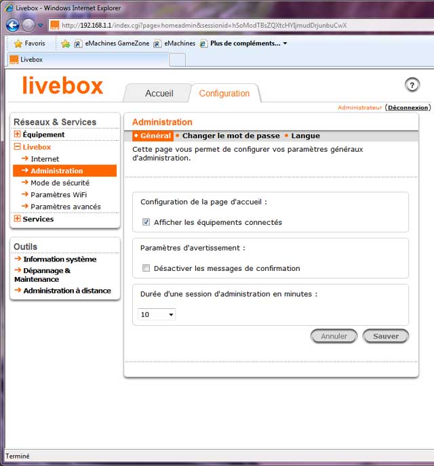The width and height of the screenshot is (434, 466).
Task: Select the Configuration tab
Action: 224,93
